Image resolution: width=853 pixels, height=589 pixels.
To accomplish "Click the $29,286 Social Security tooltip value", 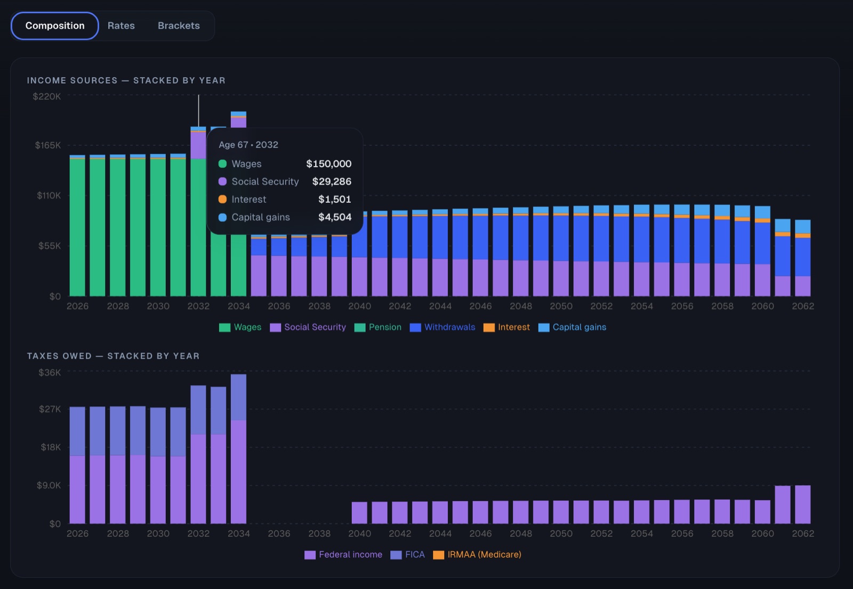I will [332, 182].
